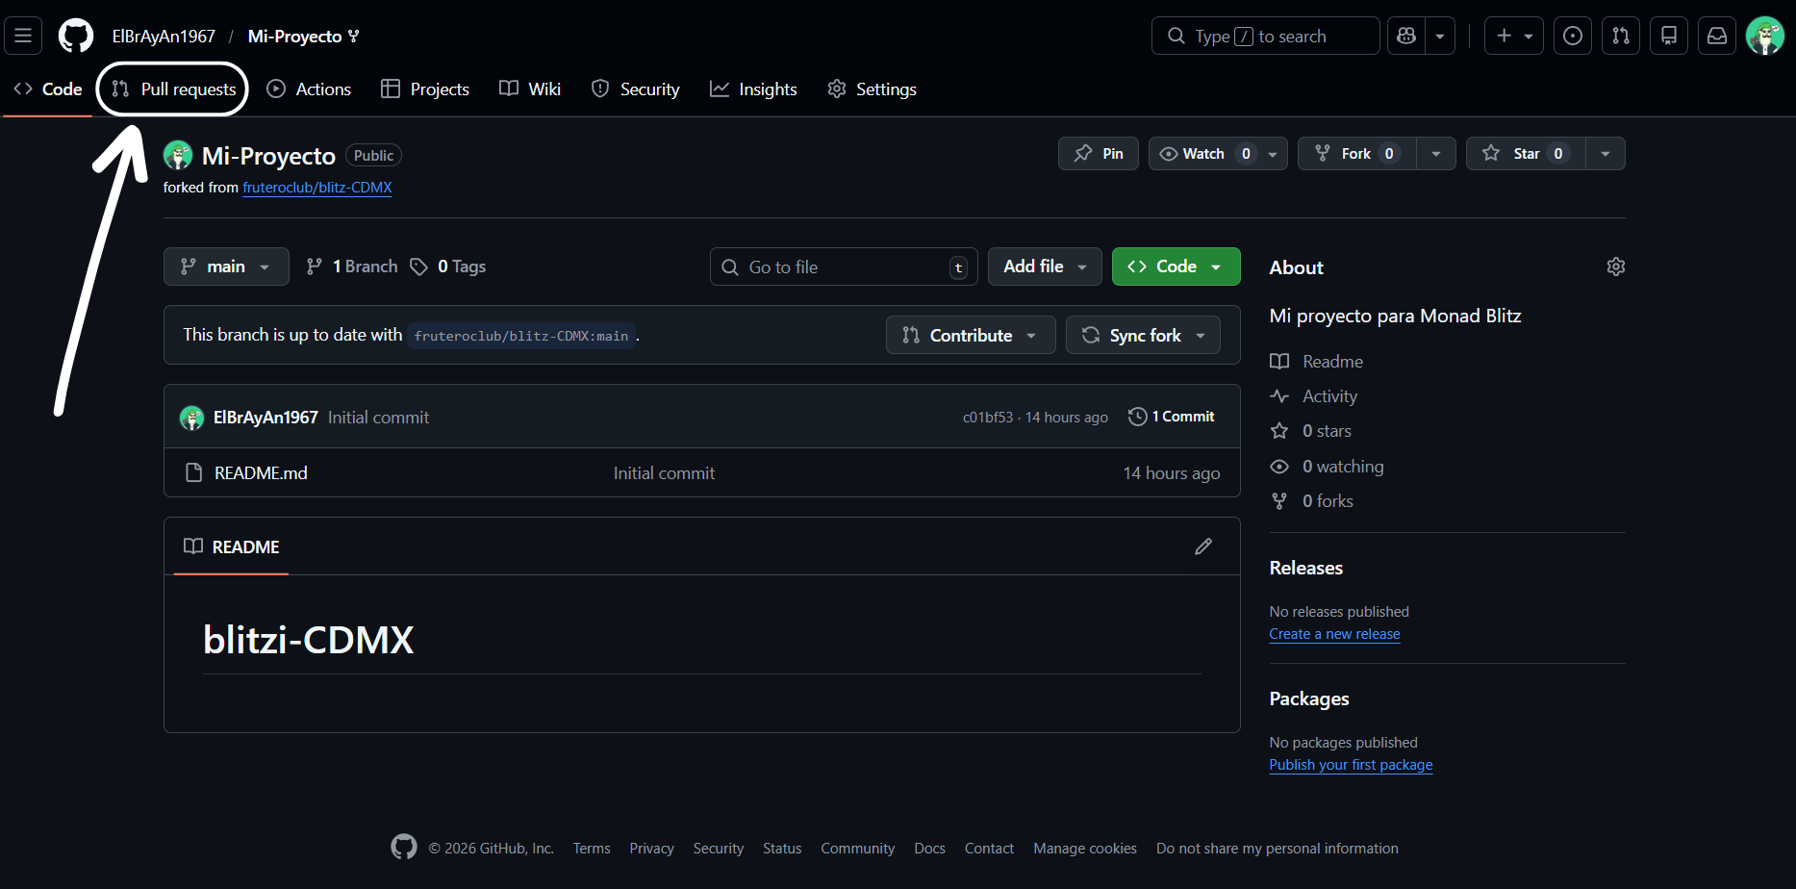Open the Projects tab

tap(425, 89)
